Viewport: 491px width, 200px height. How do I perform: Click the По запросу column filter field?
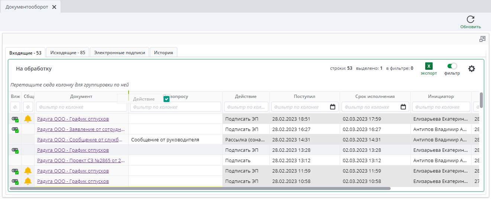(175, 107)
